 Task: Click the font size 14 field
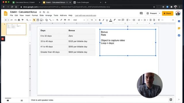click(92, 20)
